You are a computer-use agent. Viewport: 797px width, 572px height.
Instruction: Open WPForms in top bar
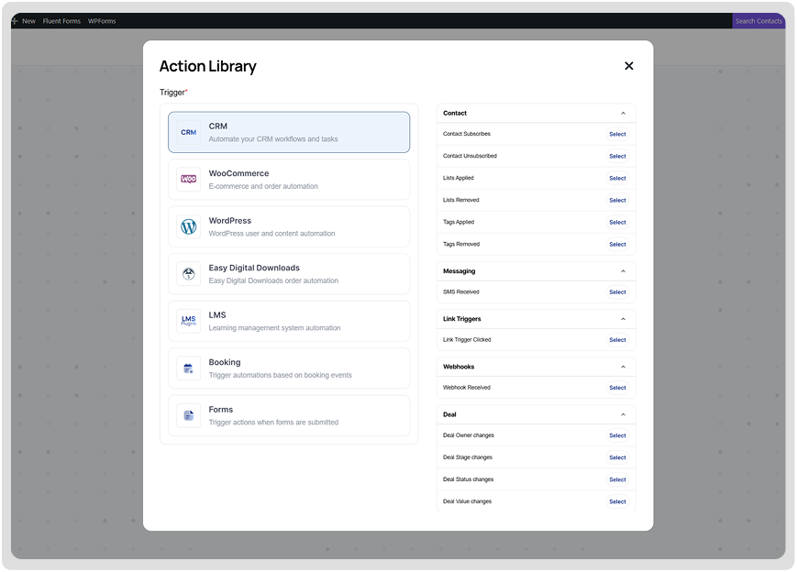[x=102, y=21]
